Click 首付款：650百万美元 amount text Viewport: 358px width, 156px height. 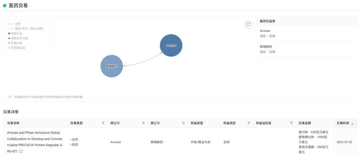point(314,132)
